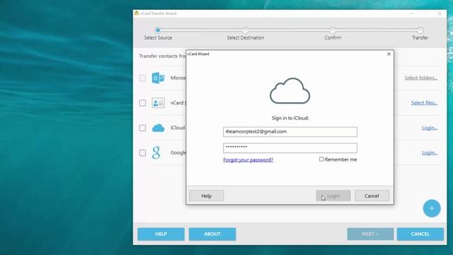Click the Confirm step marker

333,30
